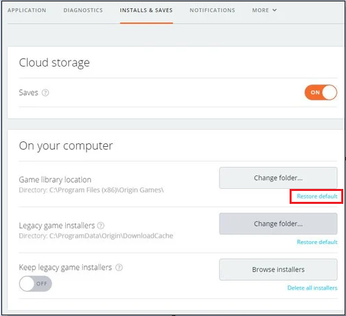Click chevron arrow next to MORE
The width and height of the screenshot is (346, 316).
[275, 10]
